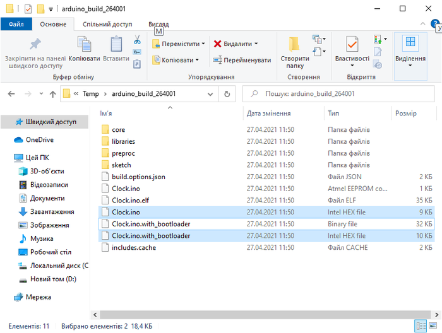The image size is (442, 333).
Task: Click the Cut scissors icon in ribbon
Action: click(136, 40)
